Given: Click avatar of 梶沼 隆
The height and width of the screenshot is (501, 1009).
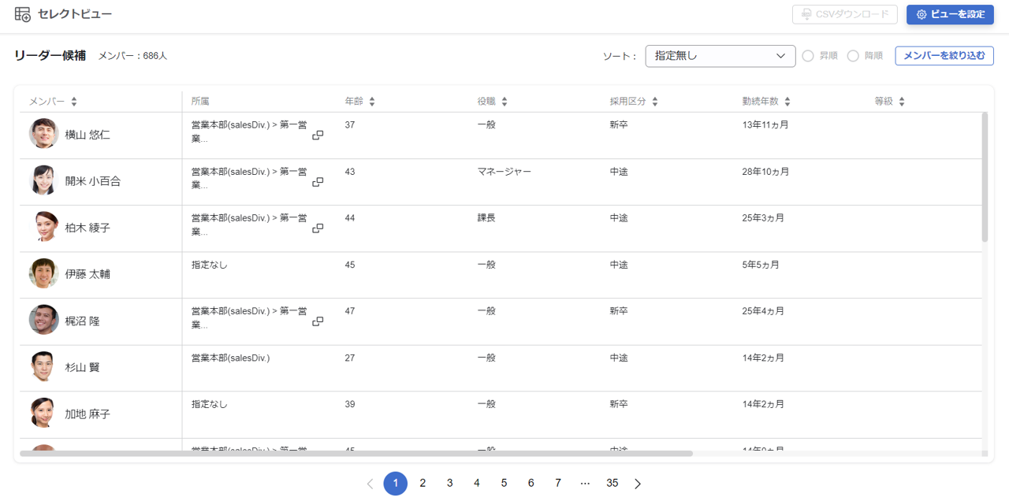Looking at the screenshot, I should pyautogui.click(x=44, y=320).
